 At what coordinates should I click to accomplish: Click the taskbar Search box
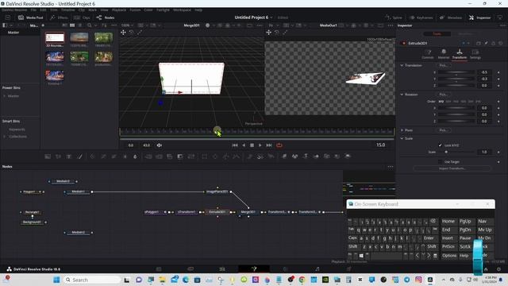[92, 280]
